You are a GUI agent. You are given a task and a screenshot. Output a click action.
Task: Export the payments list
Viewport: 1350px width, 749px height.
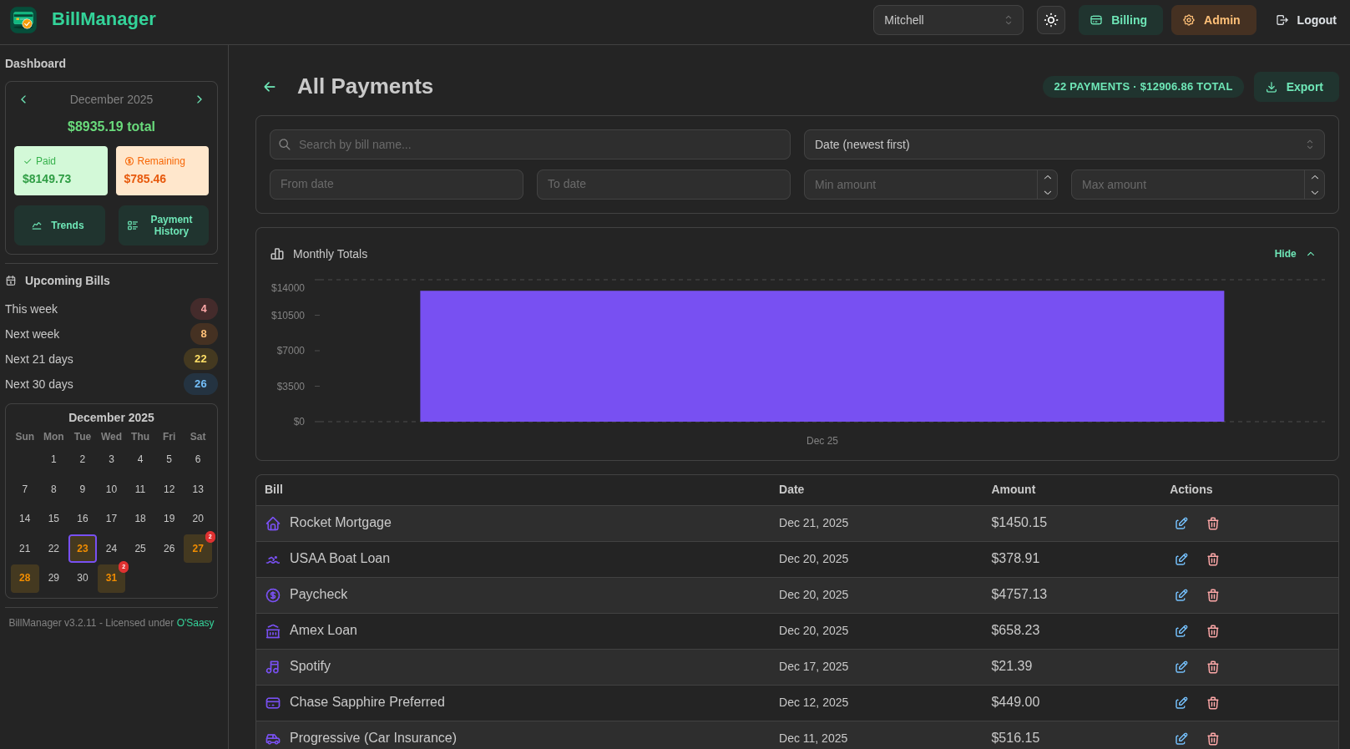point(1296,87)
